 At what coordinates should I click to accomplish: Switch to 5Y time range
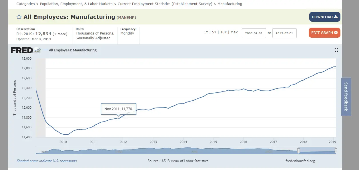214,32
